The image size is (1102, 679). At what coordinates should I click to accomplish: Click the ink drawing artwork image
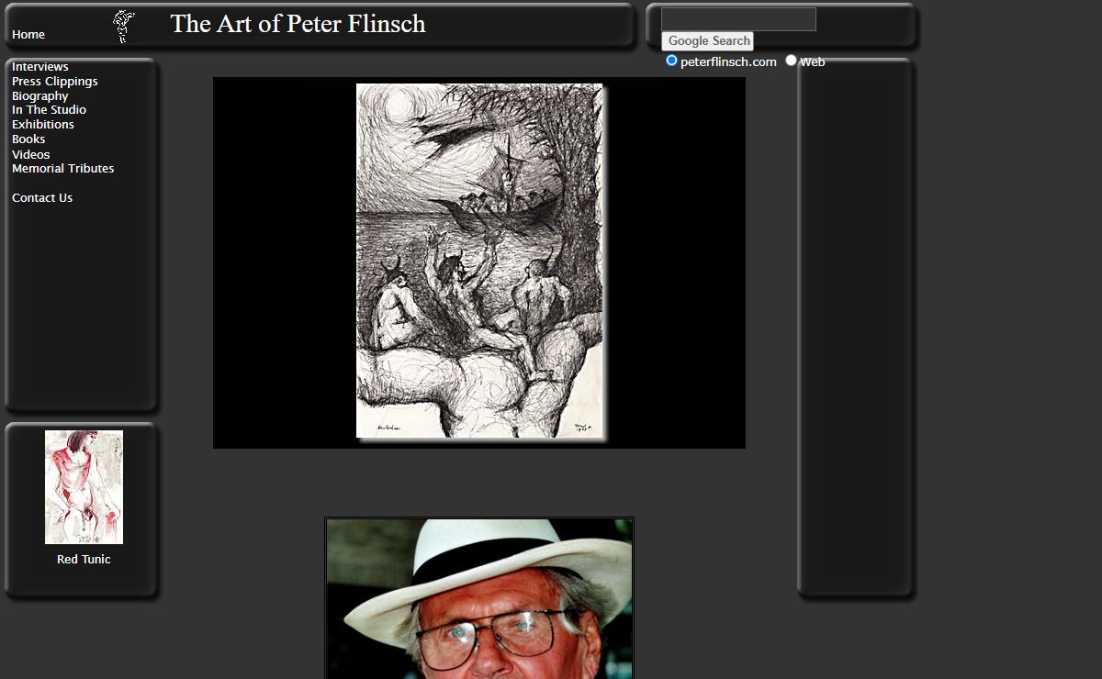[x=480, y=262]
